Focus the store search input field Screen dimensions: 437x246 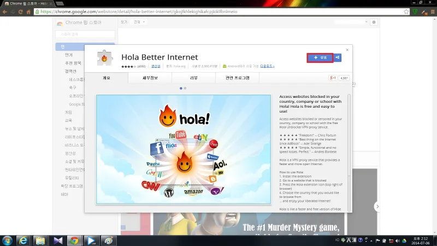[85, 34]
